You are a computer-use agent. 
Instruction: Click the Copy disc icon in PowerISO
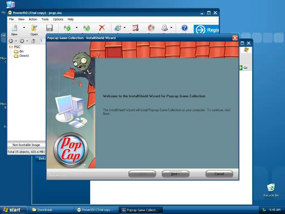118,28
